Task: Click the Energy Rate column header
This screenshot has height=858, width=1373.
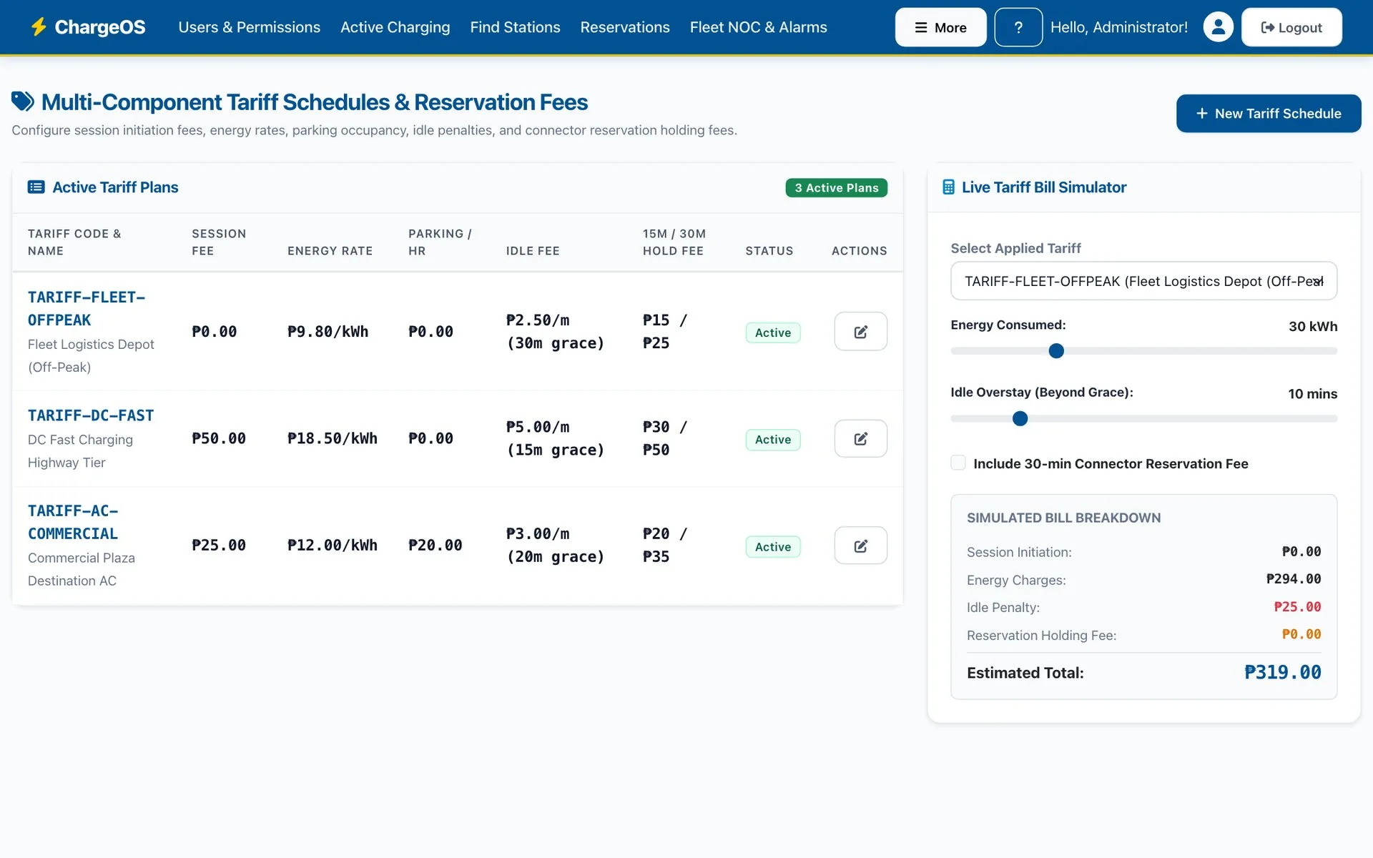Action: coord(330,251)
